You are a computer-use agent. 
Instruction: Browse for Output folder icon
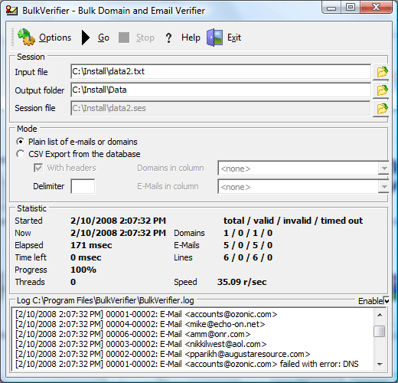382,90
